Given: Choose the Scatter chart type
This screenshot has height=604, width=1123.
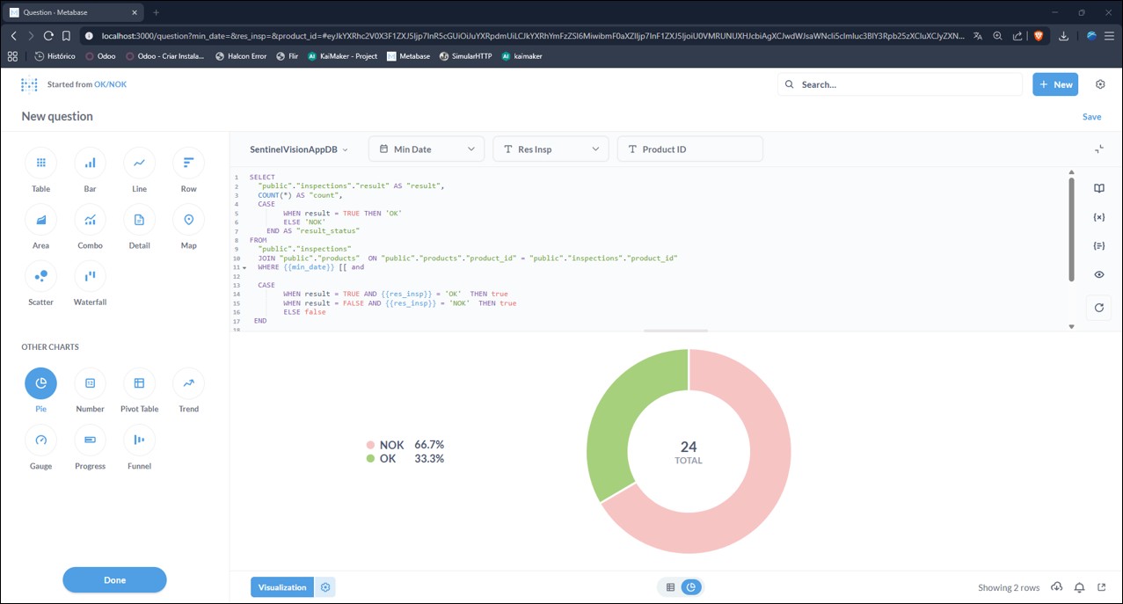Looking at the screenshot, I should click(40, 276).
